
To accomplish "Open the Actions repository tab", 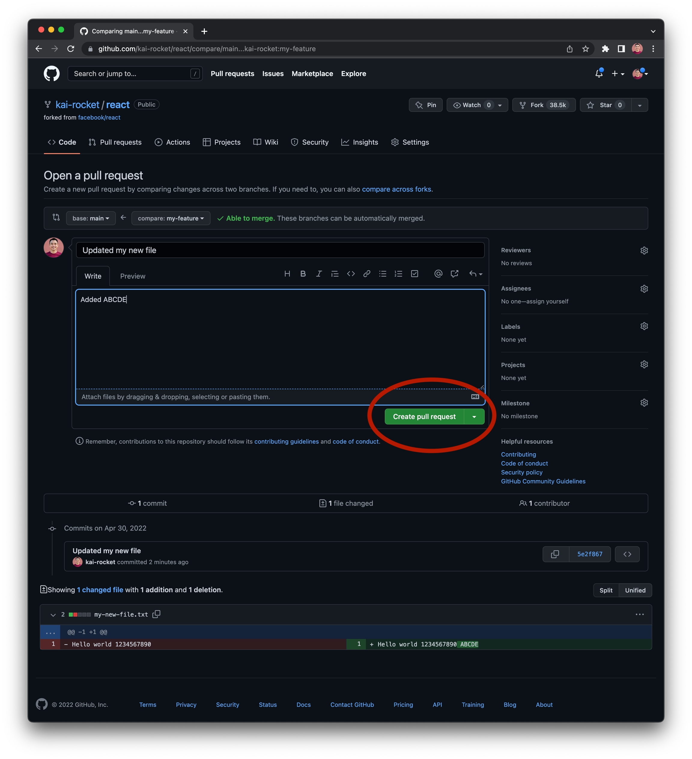I will pos(172,142).
